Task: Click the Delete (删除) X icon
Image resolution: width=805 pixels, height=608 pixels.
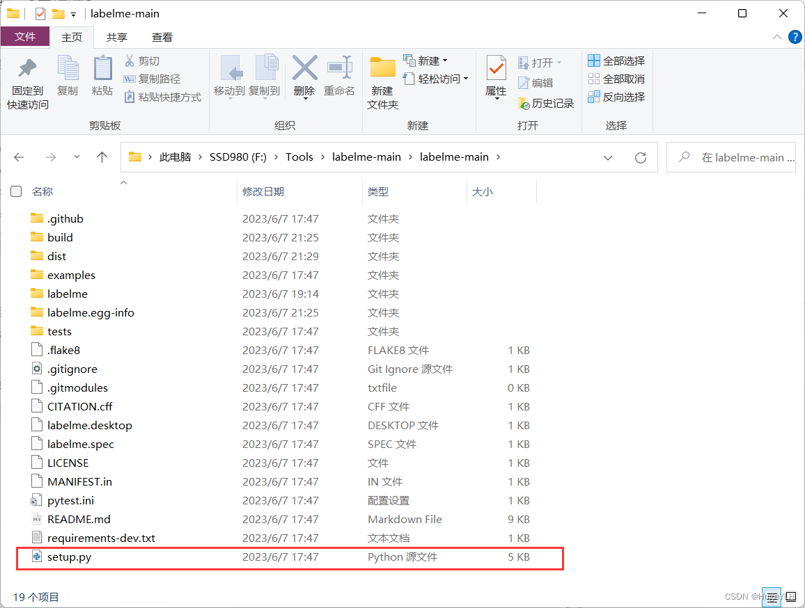Action: (x=304, y=67)
